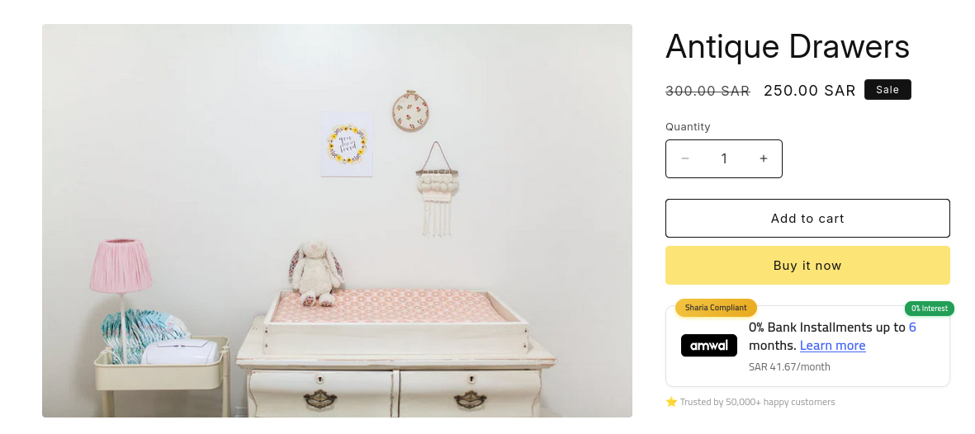This screenshot has height=434, width=975.
Task: Open the Antique Drawers product image
Action: tap(337, 221)
